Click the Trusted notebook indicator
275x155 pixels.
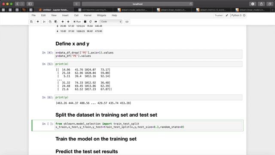[219, 15]
